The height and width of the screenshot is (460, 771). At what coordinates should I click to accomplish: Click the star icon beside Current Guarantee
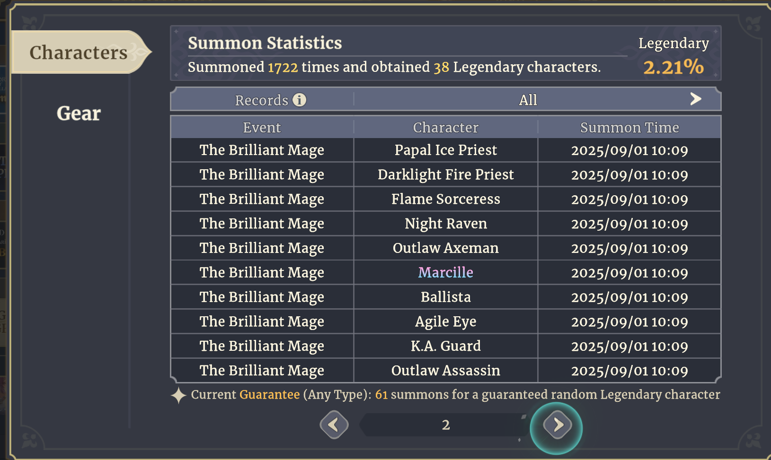[x=178, y=395]
